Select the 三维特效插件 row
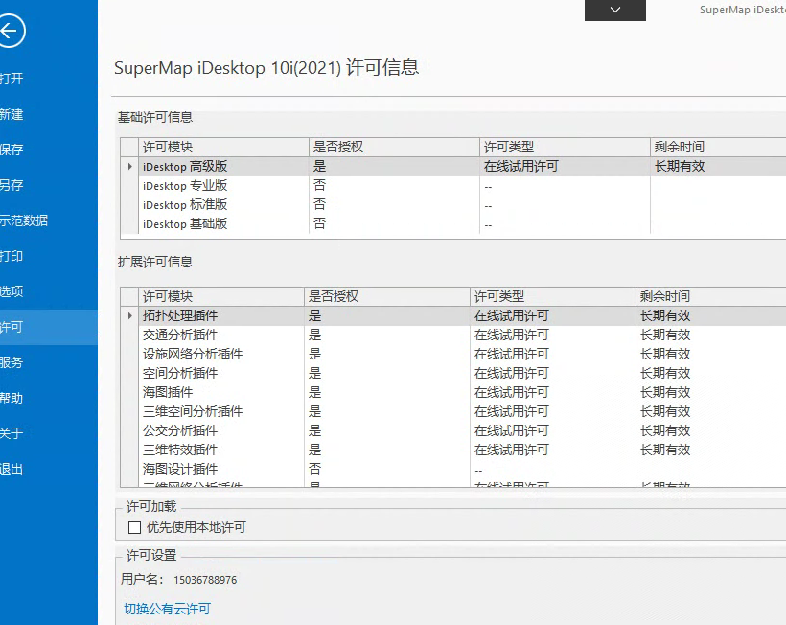786x625 pixels. pyautogui.click(x=453, y=450)
